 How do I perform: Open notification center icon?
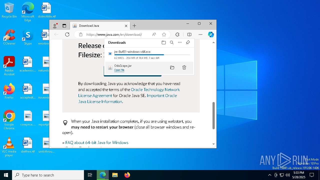[x=312, y=175]
